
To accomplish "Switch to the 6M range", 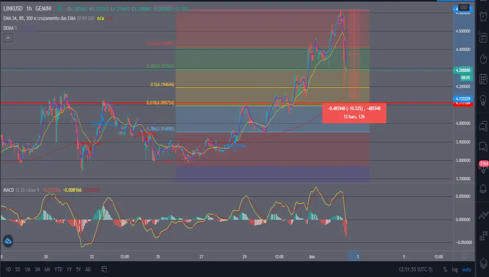I will (47, 269).
